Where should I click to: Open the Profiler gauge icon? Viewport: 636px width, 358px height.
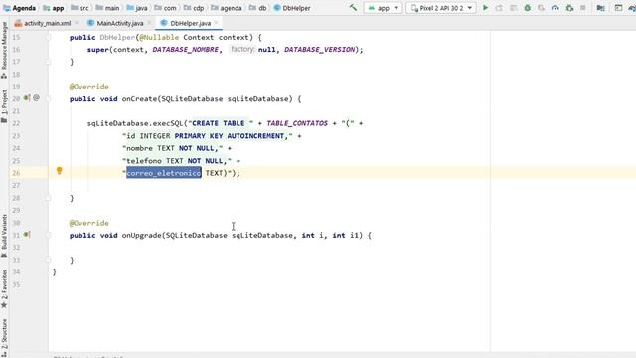point(556,8)
